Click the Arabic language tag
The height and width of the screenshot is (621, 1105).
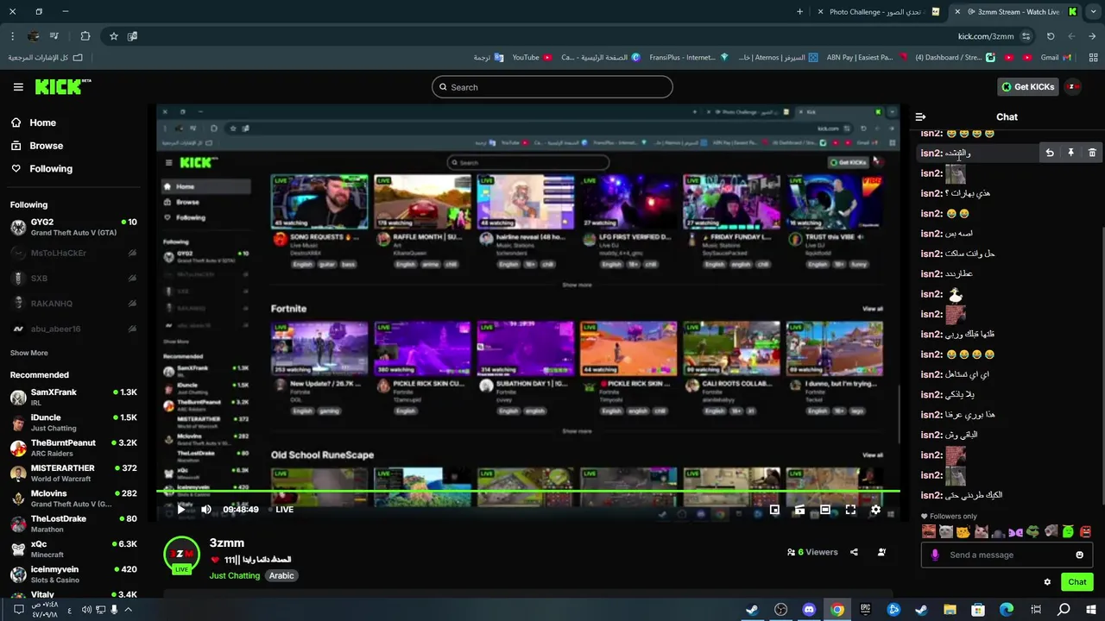coord(281,575)
